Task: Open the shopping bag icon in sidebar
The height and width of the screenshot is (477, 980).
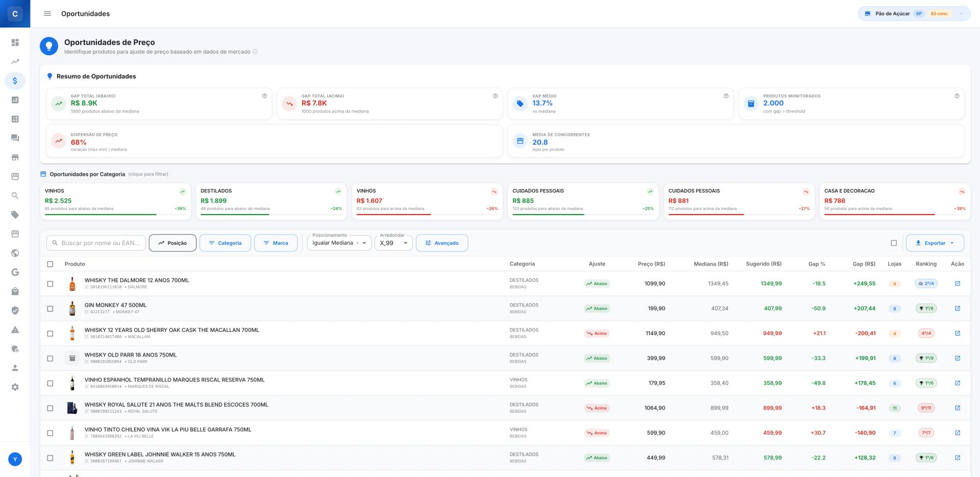Action: 15,292
